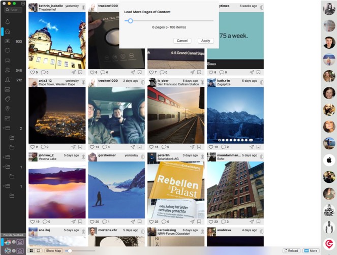The image size is (337, 255).
Task: Open the notifications bell in sidebar
Action: coord(8,22)
